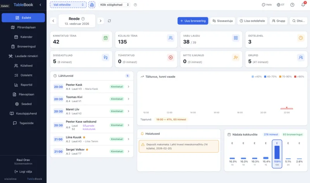
Task: Click the Kinnitatud täna calendar-check icon
Action: (105, 38)
